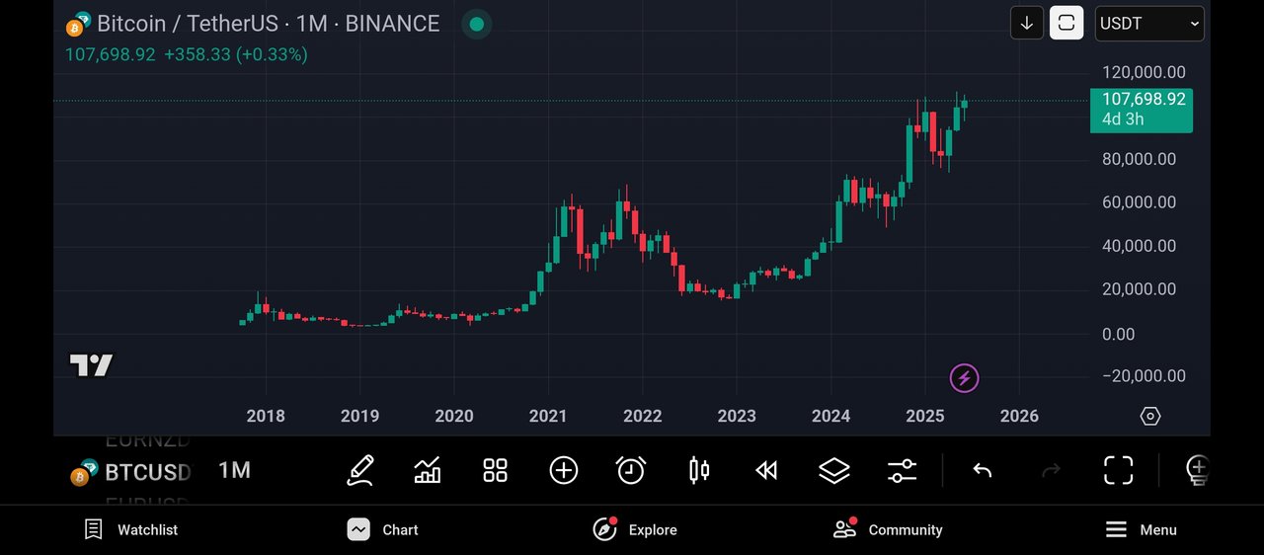
Task: Click the 2019 time axis label
Action: point(359,416)
